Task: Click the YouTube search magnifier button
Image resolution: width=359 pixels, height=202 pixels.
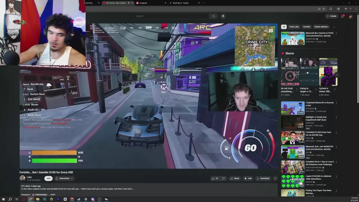Action: pos(213,16)
